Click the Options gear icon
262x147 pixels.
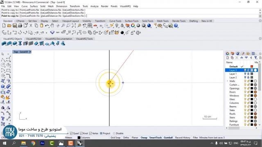160,25
